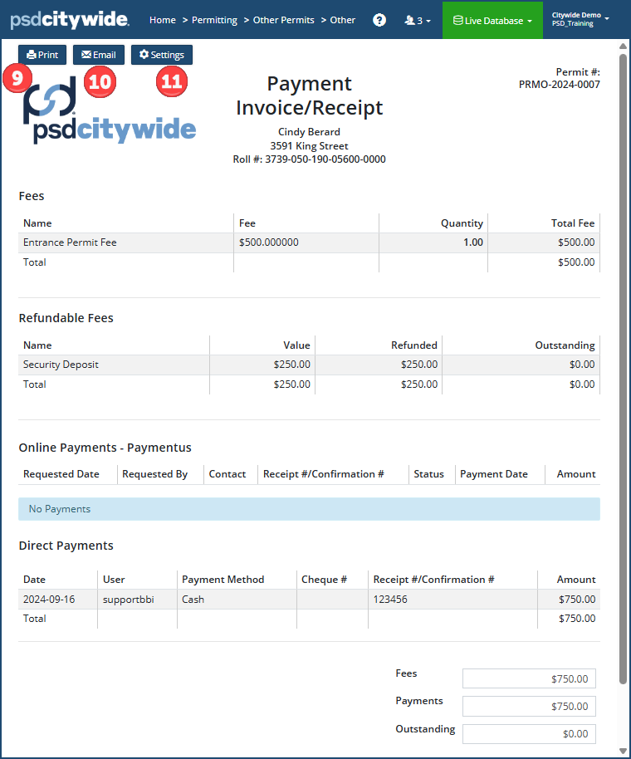The height and width of the screenshot is (759, 631).
Task: Click the Direct Payments heading
Action: (x=66, y=546)
